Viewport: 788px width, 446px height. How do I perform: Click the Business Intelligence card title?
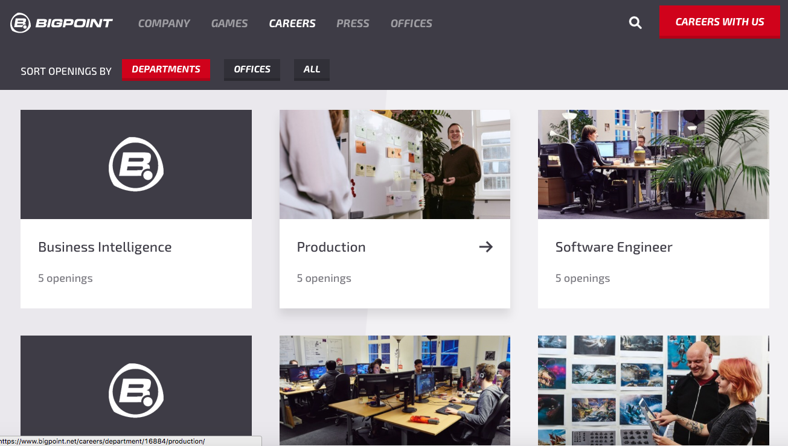coord(104,247)
